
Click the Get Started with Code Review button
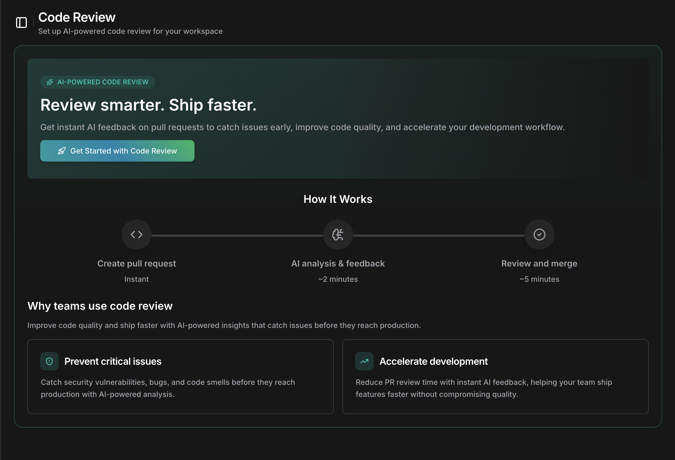click(x=117, y=151)
